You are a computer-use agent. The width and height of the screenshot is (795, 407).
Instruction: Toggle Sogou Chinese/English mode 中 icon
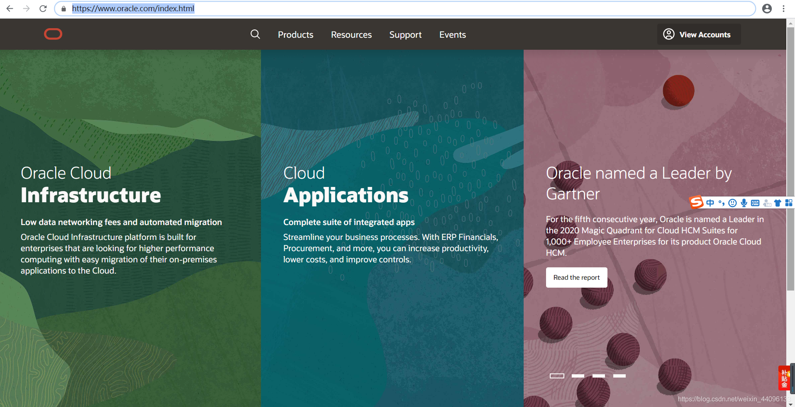pyautogui.click(x=710, y=203)
